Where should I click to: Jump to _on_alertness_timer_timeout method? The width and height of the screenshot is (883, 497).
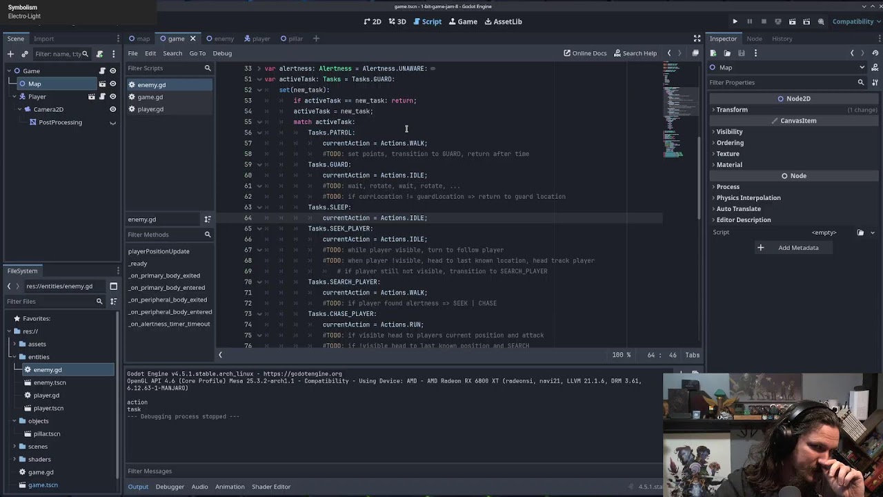(x=169, y=324)
